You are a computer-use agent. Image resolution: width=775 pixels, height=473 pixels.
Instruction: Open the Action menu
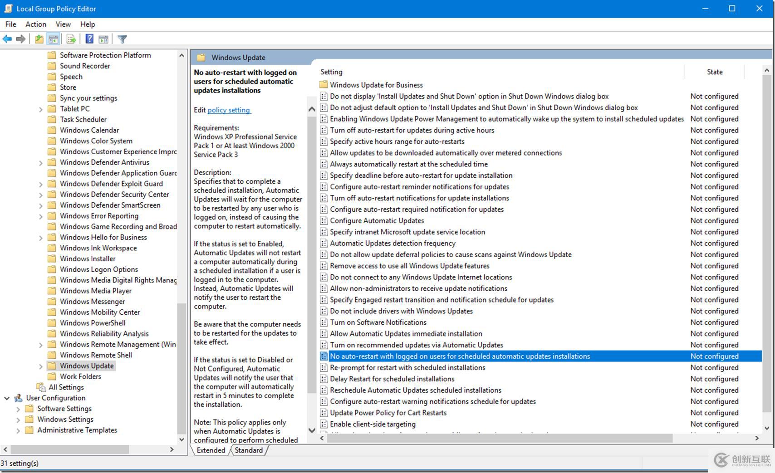(x=35, y=24)
